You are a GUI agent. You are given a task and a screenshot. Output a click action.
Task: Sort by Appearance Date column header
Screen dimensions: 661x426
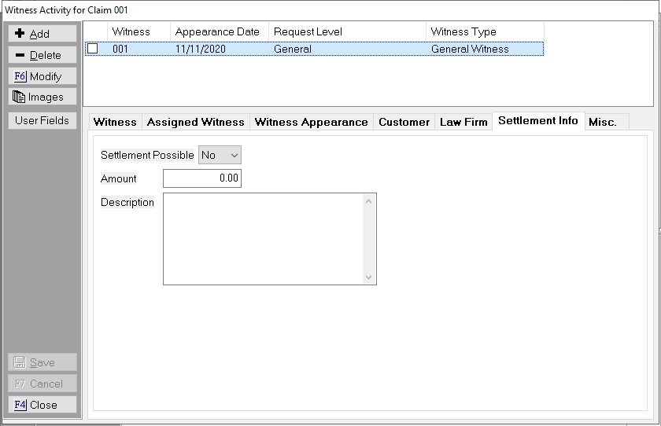coord(218,32)
